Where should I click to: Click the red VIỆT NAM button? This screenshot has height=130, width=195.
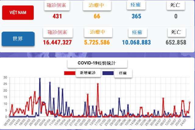tap(18, 13)
